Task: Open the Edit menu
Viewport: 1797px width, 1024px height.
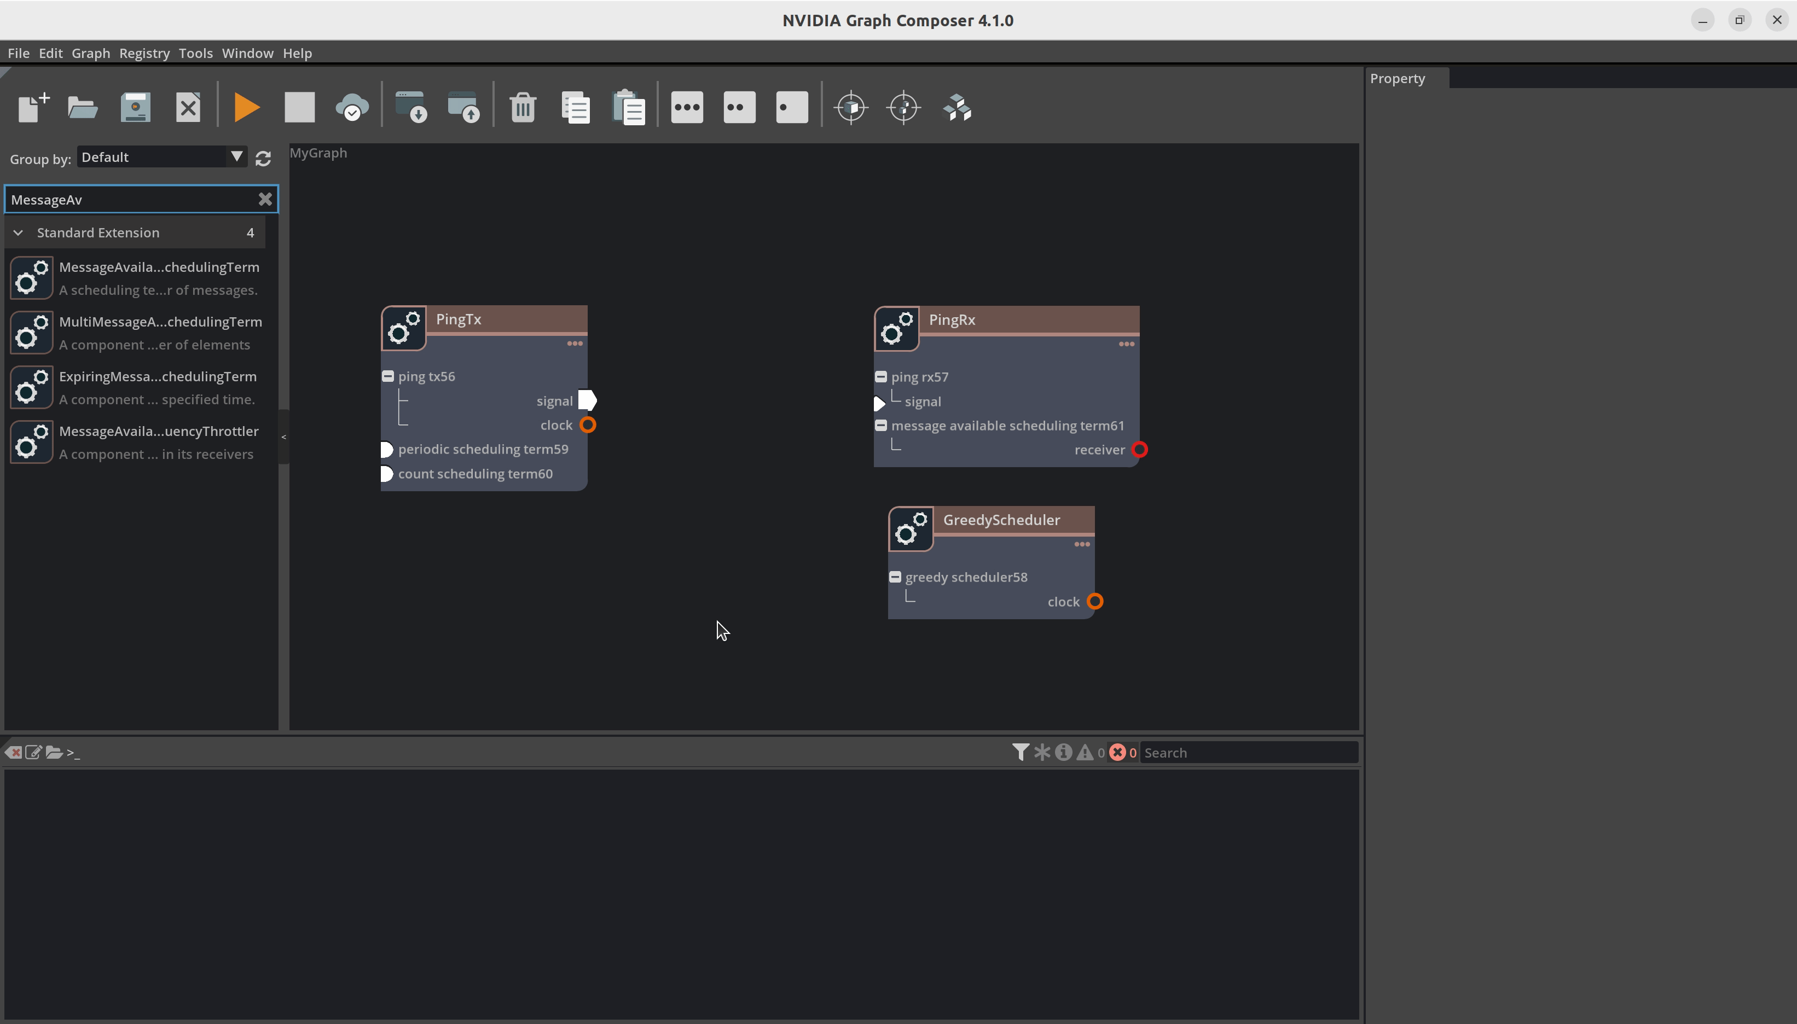Action: 51,54
